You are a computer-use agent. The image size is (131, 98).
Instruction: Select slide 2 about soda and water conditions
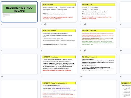[x=59, y=12]
